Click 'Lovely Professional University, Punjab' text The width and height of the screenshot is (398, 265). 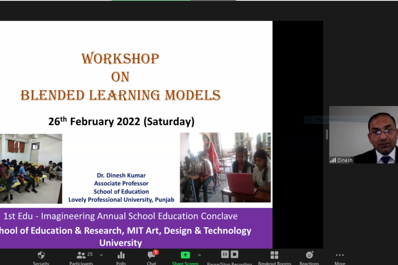coord(121,200)
